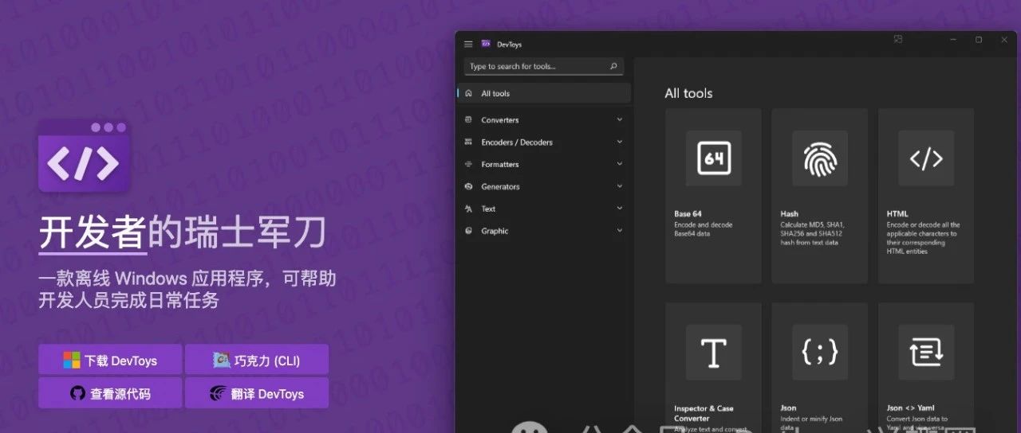
Task: Open the Encoders / Decoders sidebar item
Action: point(545,142)
